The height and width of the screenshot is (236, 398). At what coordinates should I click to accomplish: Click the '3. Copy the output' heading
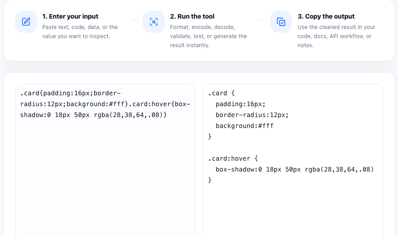tap(326, 16)
